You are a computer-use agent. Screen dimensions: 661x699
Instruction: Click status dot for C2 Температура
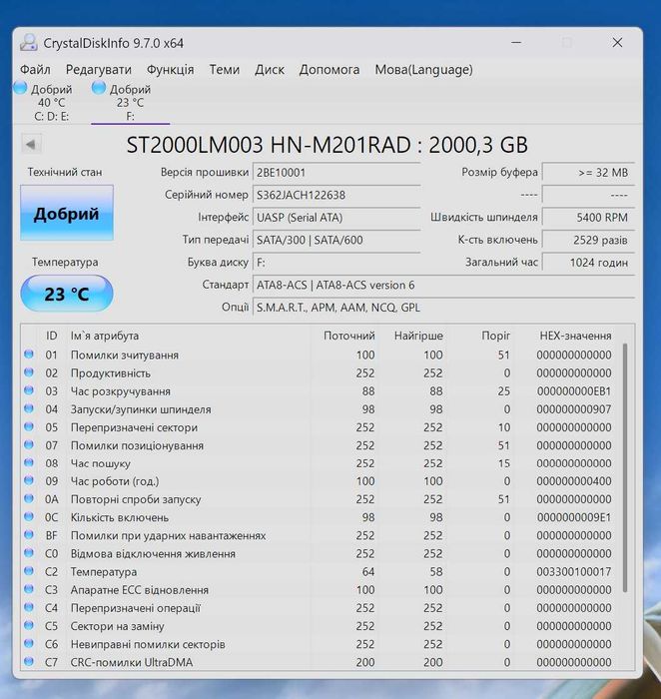point(29,571)
